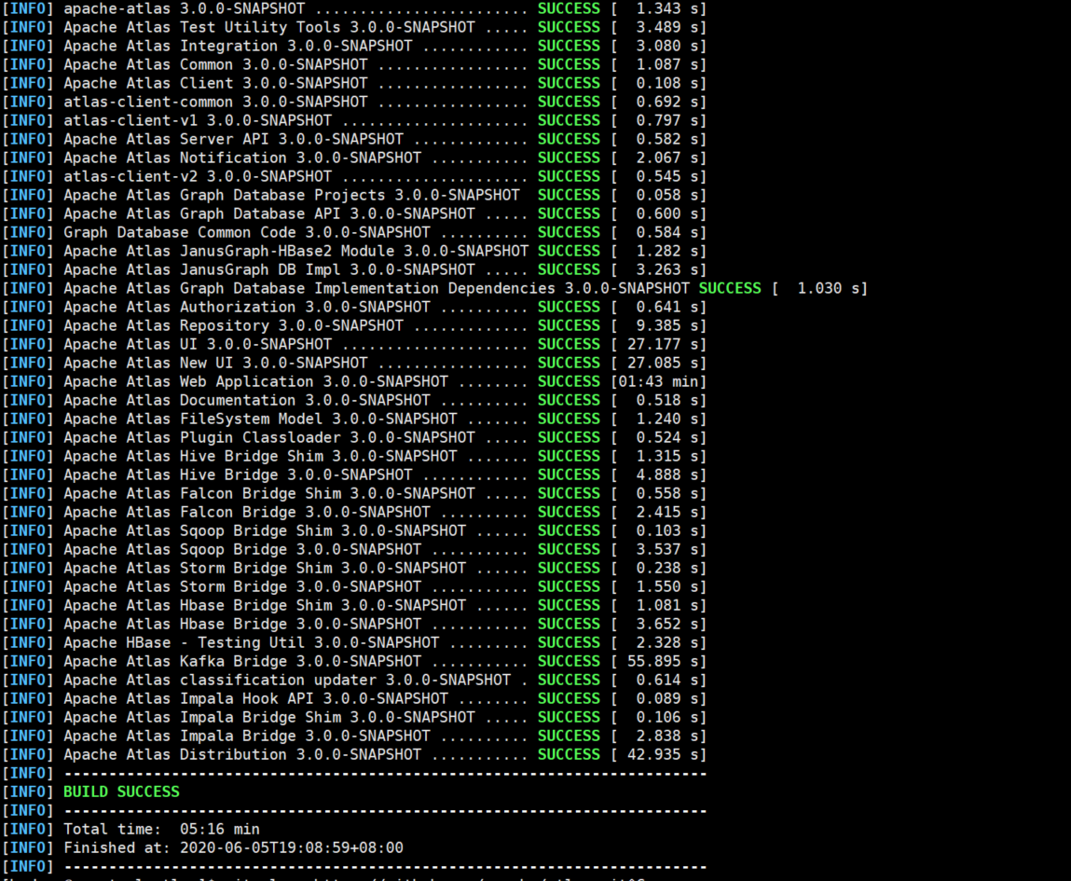Click 'Apache Atlas Client 3.0.0-SNAPSHOT' text
The image size is (1071, 881).
pos(215,83)
